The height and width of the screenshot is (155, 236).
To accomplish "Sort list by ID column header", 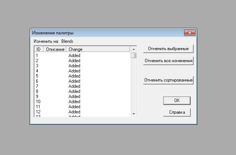I will tap(39, 49).
